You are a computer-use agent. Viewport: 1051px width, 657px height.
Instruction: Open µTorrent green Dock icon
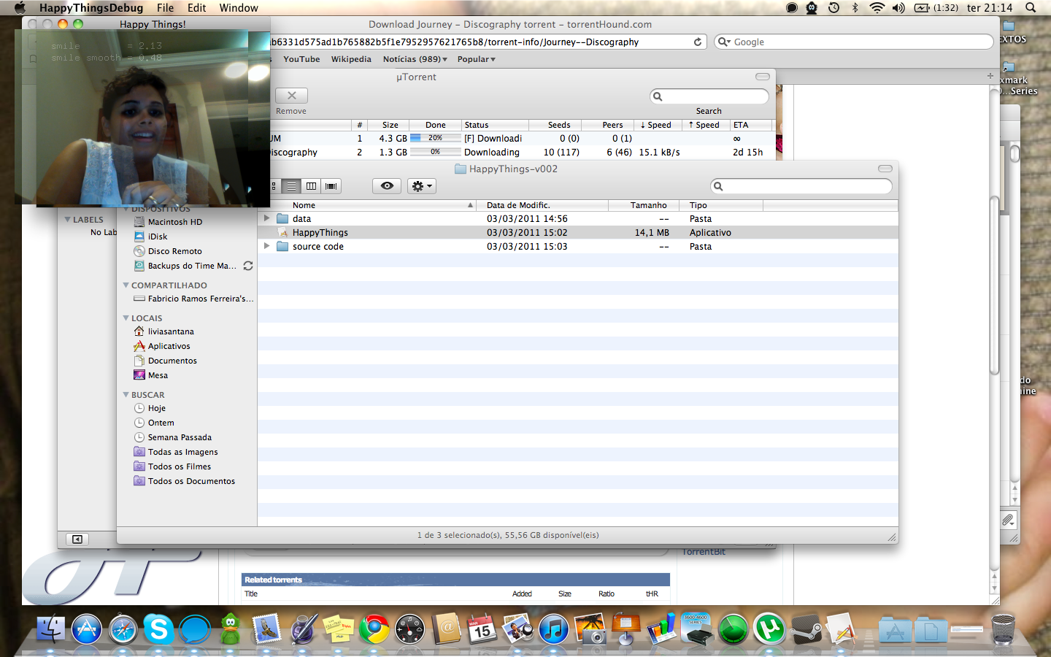769,629
